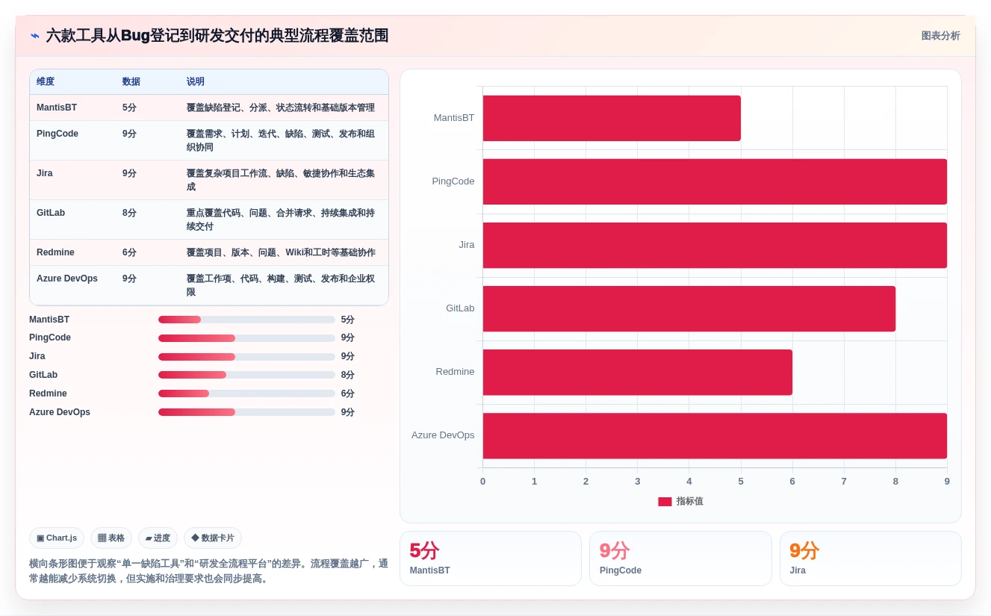Click the summary paragraph starting 横向条形图
This screenshot has width=991, height=616.
pos(208,571)
